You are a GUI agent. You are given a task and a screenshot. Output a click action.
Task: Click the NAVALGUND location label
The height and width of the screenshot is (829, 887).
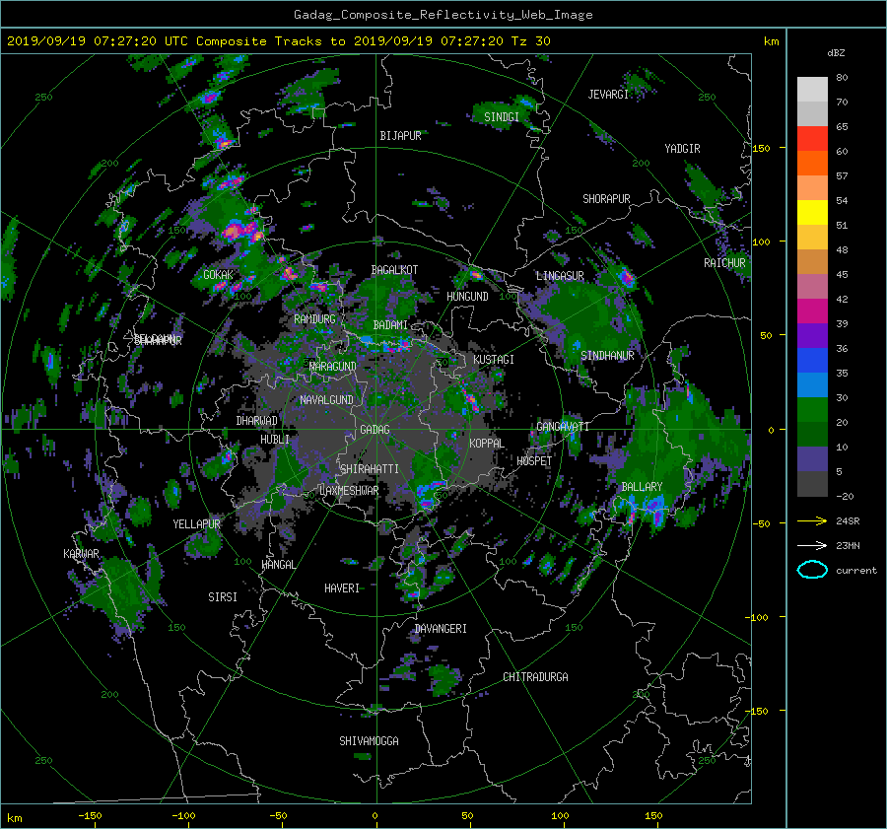[x=326, y=399]
